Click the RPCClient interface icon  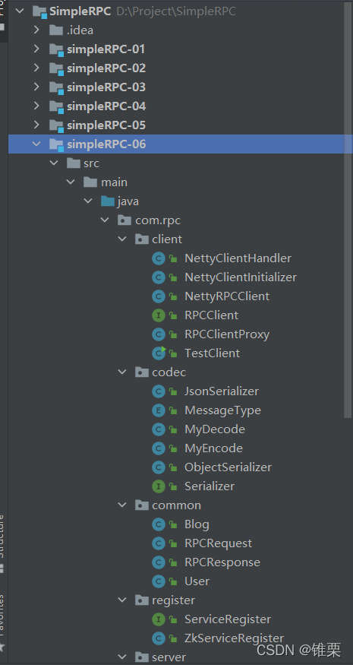(159, 315)
